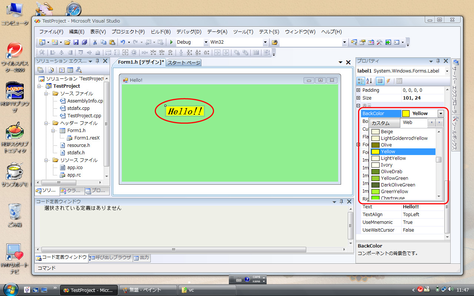Select the LightGoldenrodYellow color entry
The height and width of the screenshot is (296, 474).
coord(403,138)
